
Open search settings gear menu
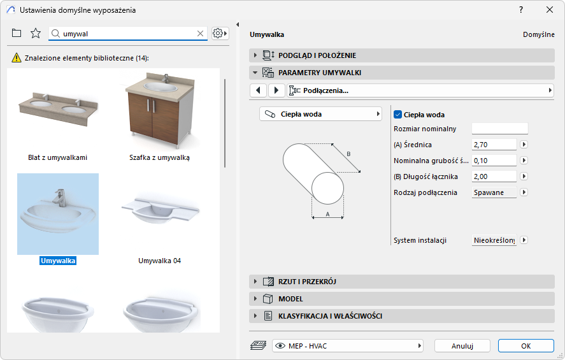(220, 33)
